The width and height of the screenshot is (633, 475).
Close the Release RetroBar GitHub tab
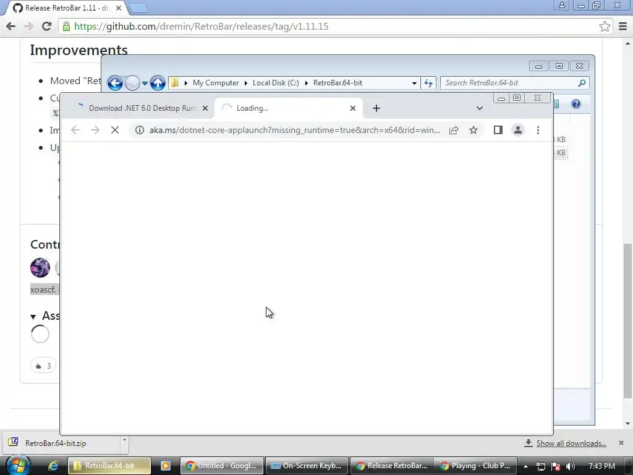pyautogui.click(x=119, y=8)
